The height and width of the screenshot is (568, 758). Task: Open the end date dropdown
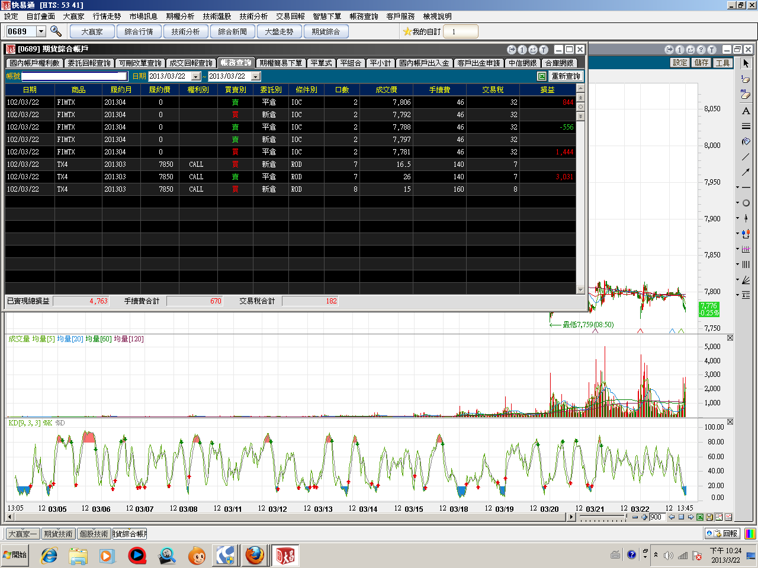coord(256,76)
